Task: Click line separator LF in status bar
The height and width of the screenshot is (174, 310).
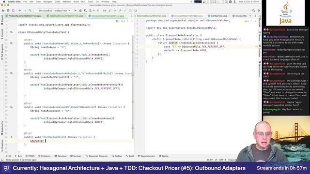Action: coord(216,160)
